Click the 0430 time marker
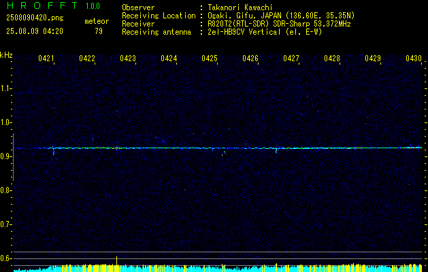This screenshot has width=428, height=272. coord(414,58)
